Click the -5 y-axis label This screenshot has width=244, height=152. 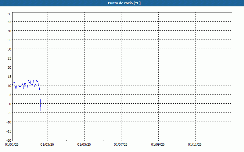click(9, 113)
